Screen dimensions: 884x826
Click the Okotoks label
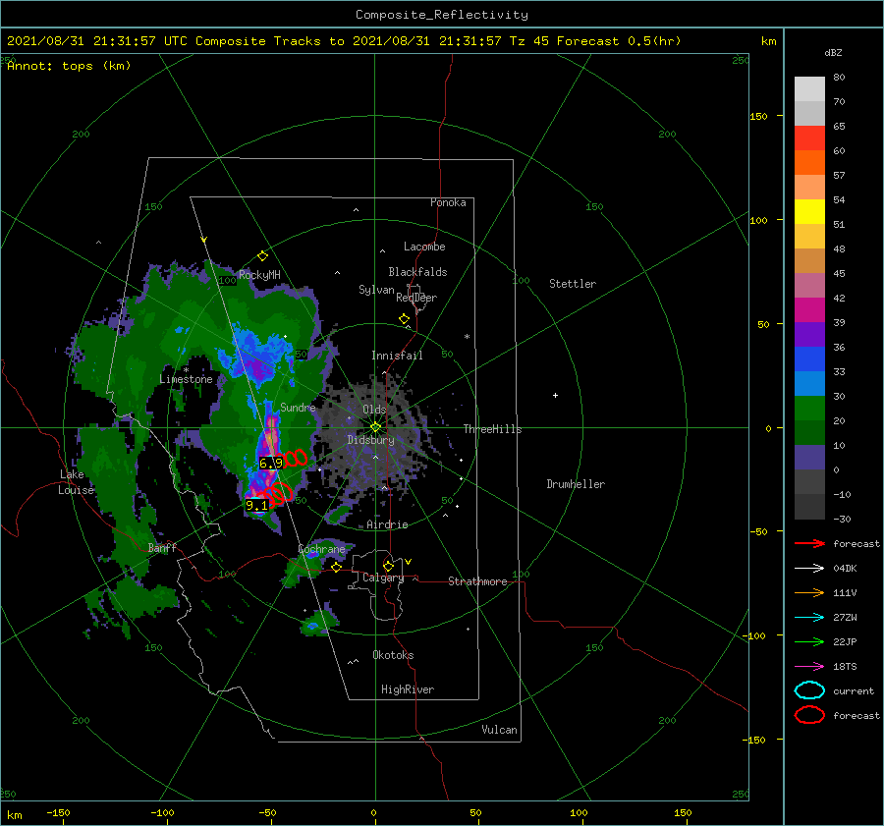pyautogui.click(x=393, y=655)
